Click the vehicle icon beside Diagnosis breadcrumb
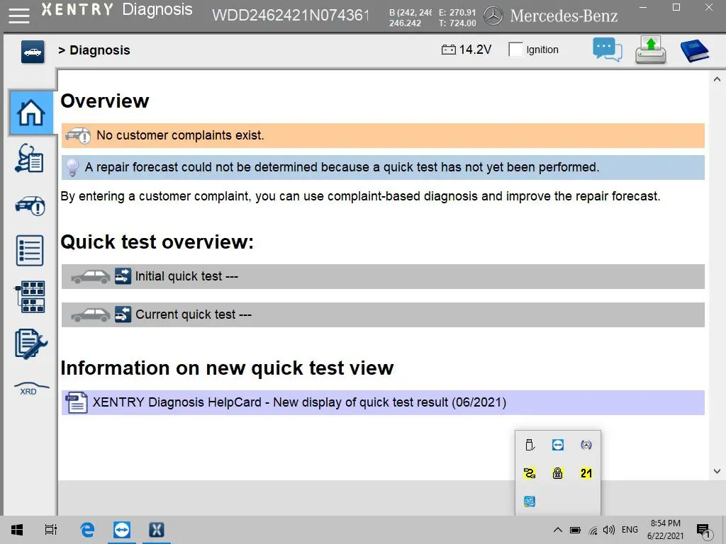 [33, 51]
